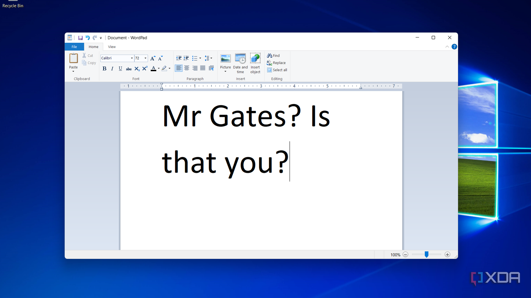531x298 pixels.
Task: Insert a Date and time into the document
Action: [240, 63]
